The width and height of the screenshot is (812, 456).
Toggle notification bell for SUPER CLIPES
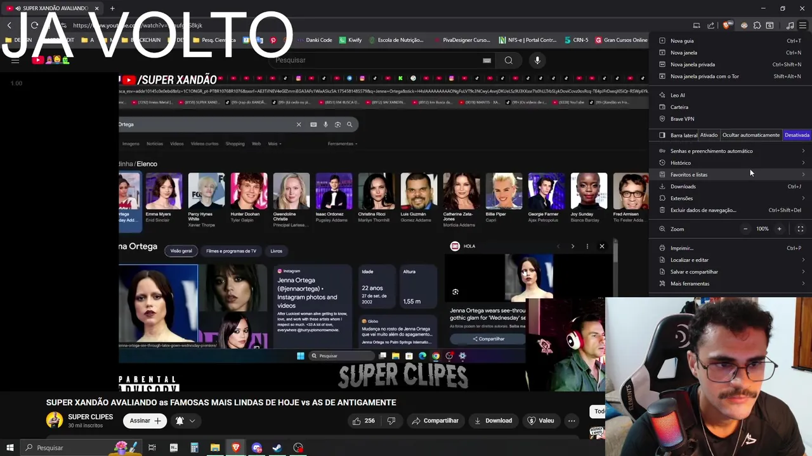point(180,421)
